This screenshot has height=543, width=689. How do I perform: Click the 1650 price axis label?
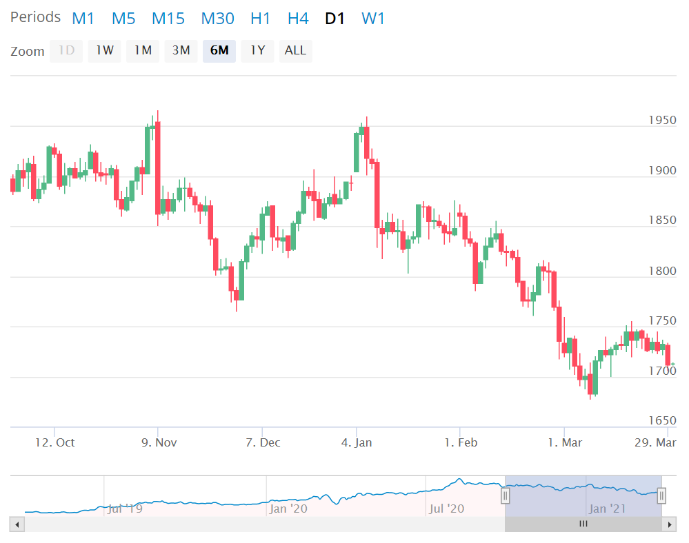tap(662, 420)
